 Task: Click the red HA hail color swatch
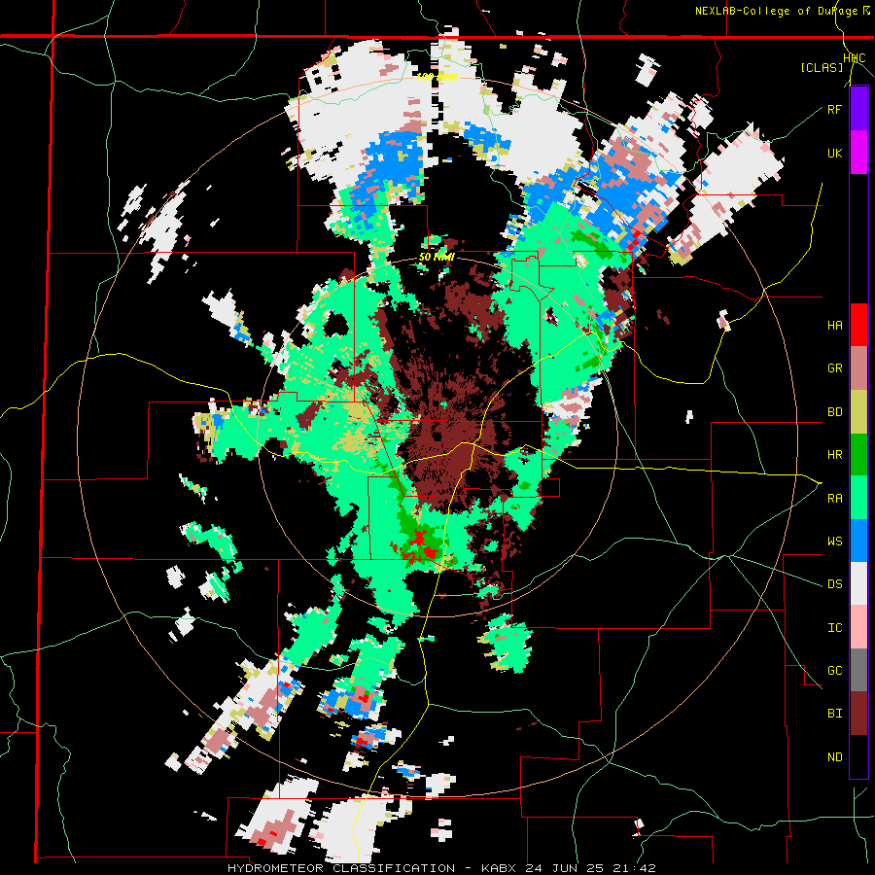coord(858,325)
